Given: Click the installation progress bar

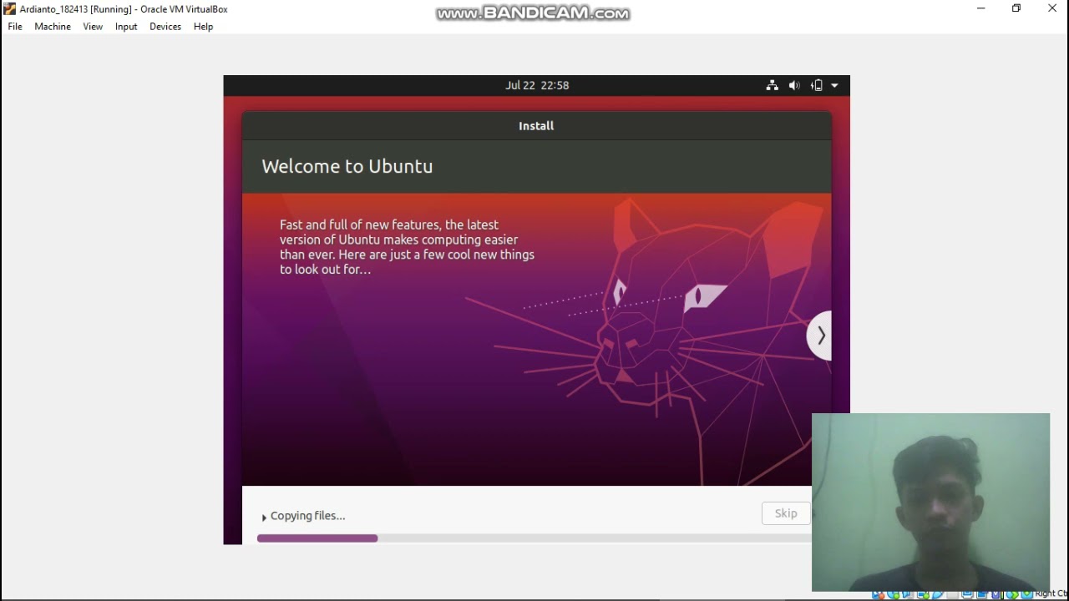Looking at the screenshot, I should 534,538.
